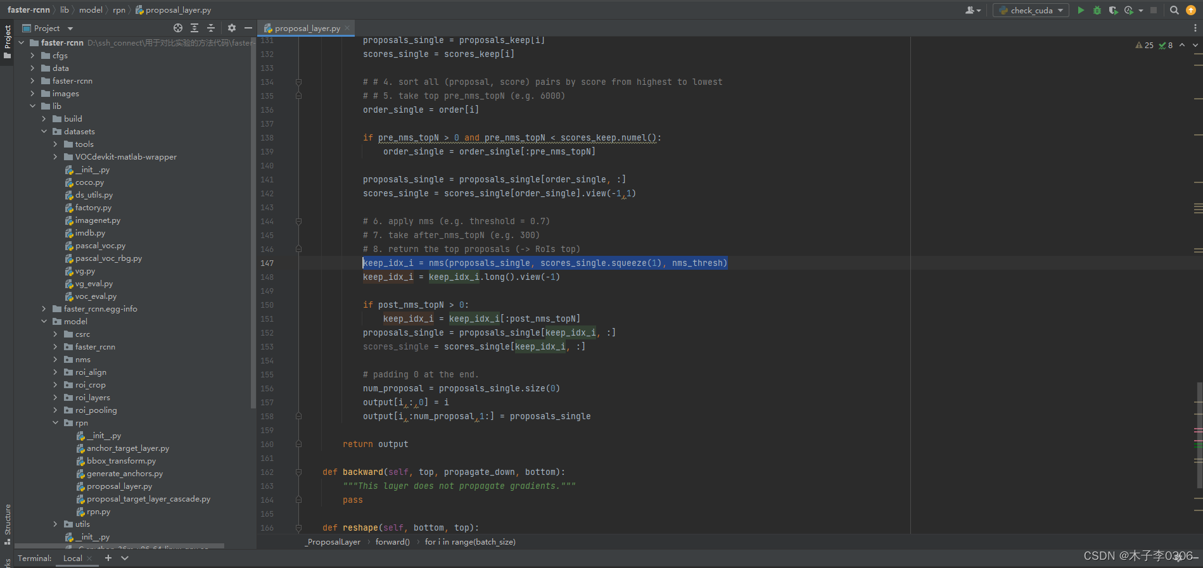This screenshot has width=1203, height=568.
Task: Click model breadcrumb in navigation bar
Action: [x=91, y=10]
